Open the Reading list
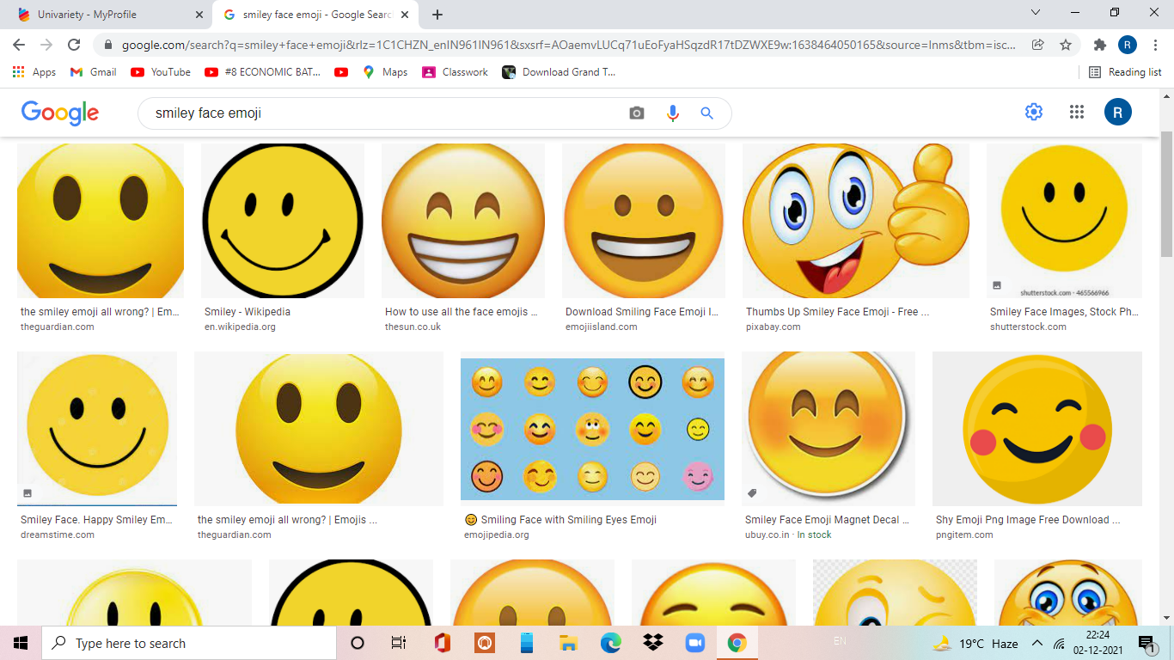The image size is (1174, 660). (x=1125, y=72)
